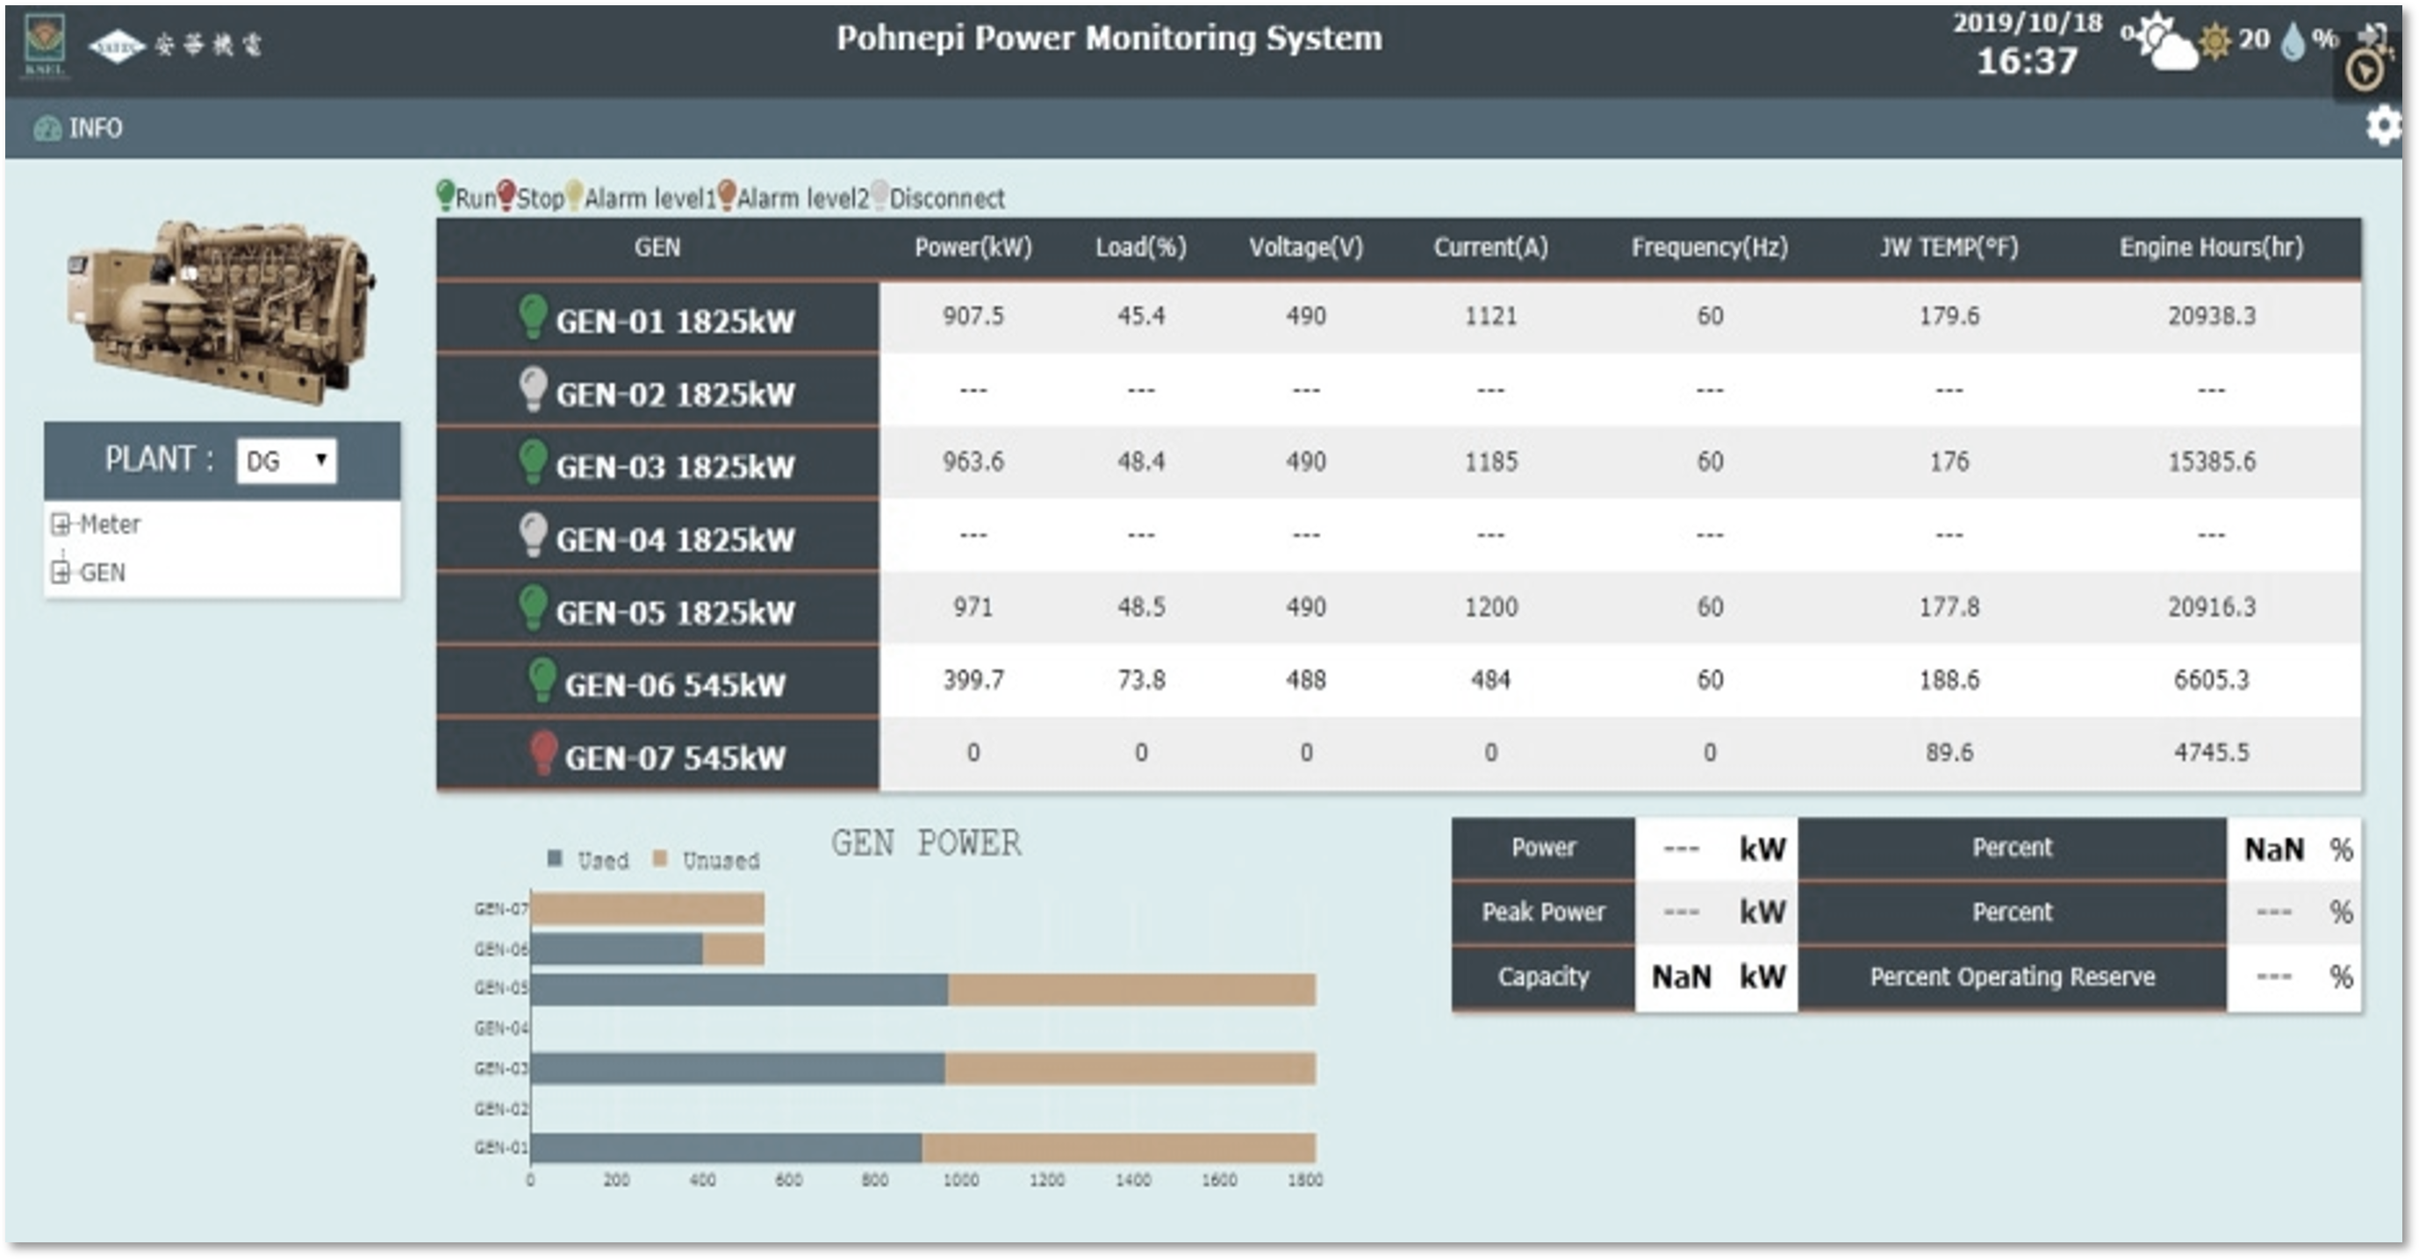The height and width of the screenshot is (1259, 2419).
Task: Select the GEN-06 545kW row label
Action: click(674, 684)
